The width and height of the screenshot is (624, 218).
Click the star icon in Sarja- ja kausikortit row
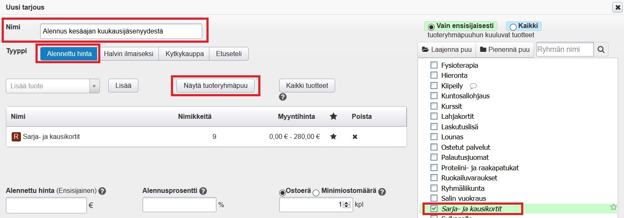[x=333, y=136]
